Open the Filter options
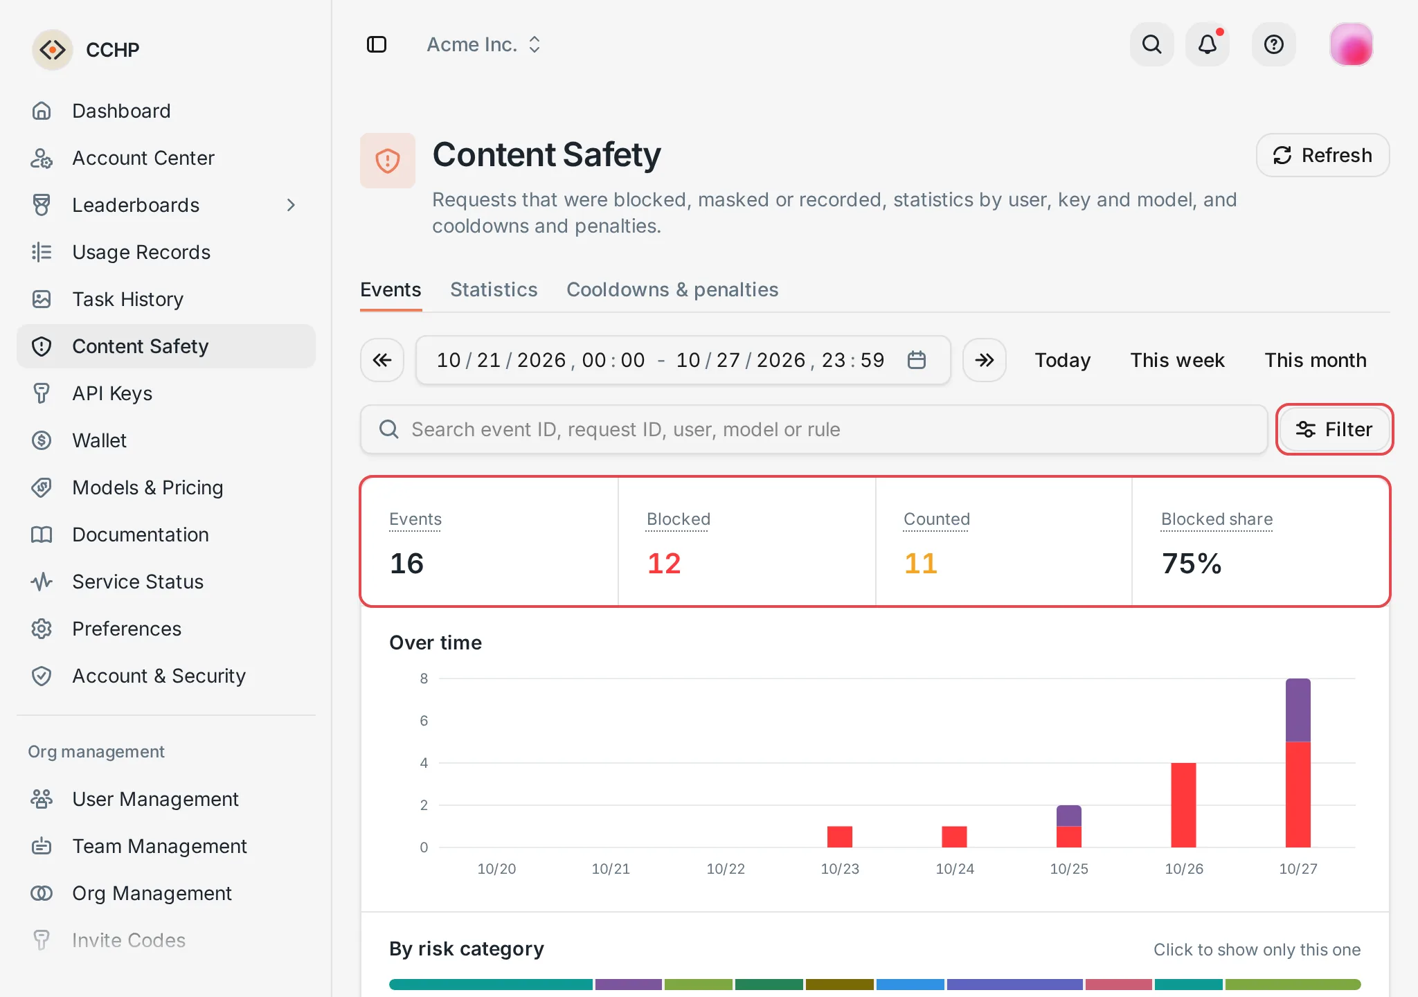Viewport: 1418px width, 997px height. click(x=1334, y=429)
